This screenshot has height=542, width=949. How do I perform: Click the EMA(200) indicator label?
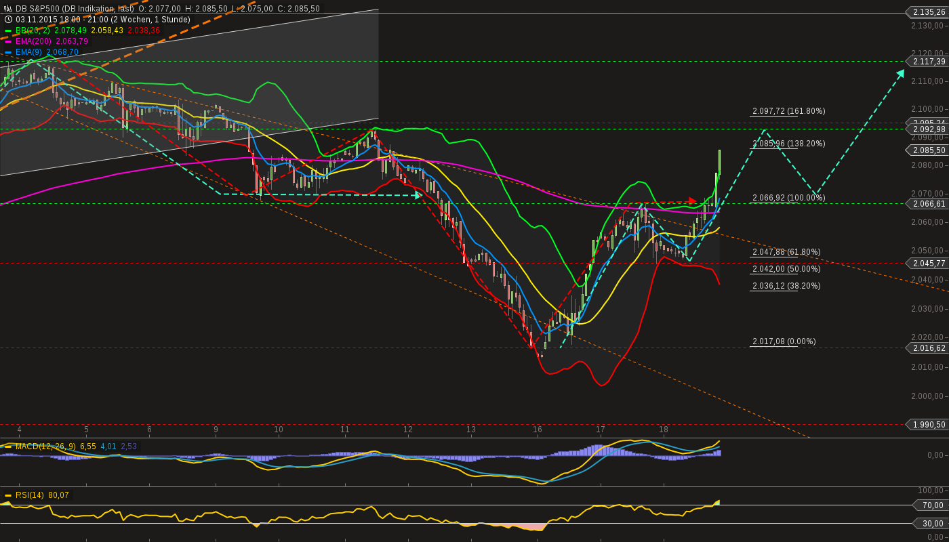tap(34, 41)
